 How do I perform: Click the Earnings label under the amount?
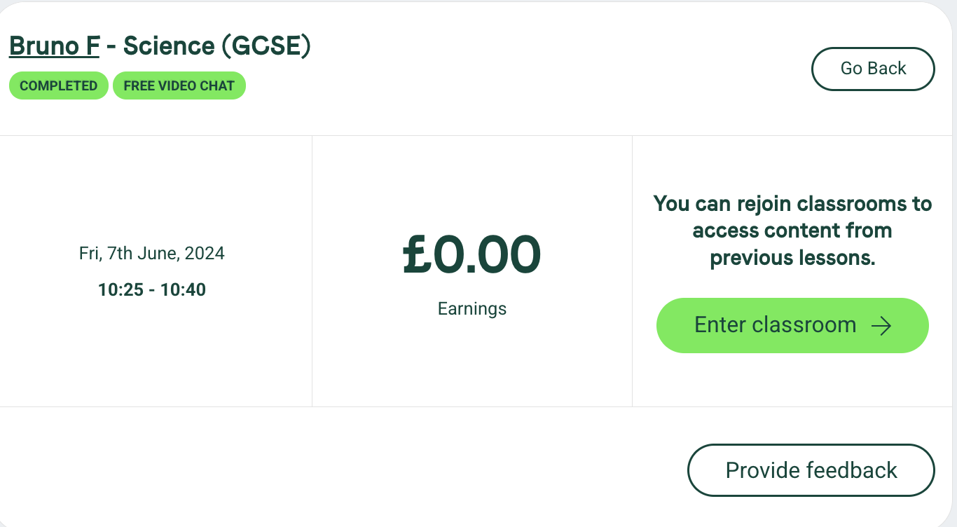(472, 308)
